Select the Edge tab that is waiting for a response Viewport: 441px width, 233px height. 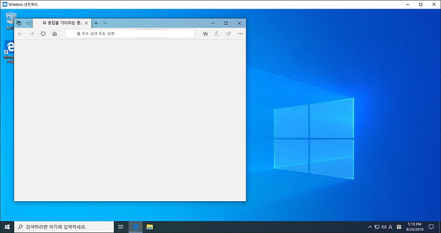(x=62, y=23)
